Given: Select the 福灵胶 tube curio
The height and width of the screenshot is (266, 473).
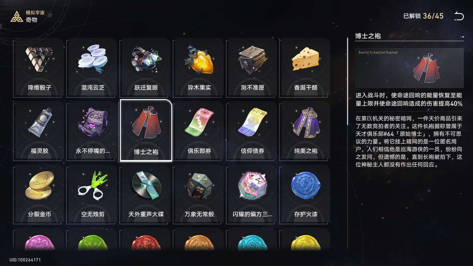Looking at the screenshot, I should [x=39, y=131].
